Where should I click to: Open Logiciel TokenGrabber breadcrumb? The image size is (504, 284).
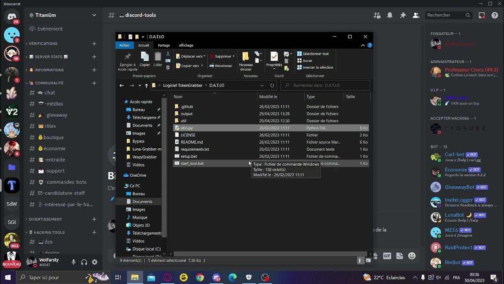(183, 85)
